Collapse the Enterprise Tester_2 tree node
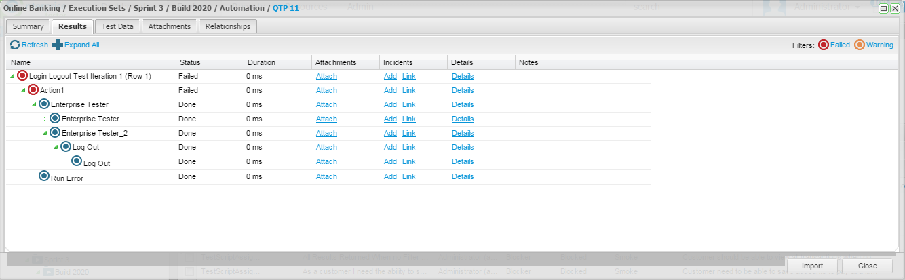Image resolution: width=905 pixels, height=280 pixels. point(45,134)
